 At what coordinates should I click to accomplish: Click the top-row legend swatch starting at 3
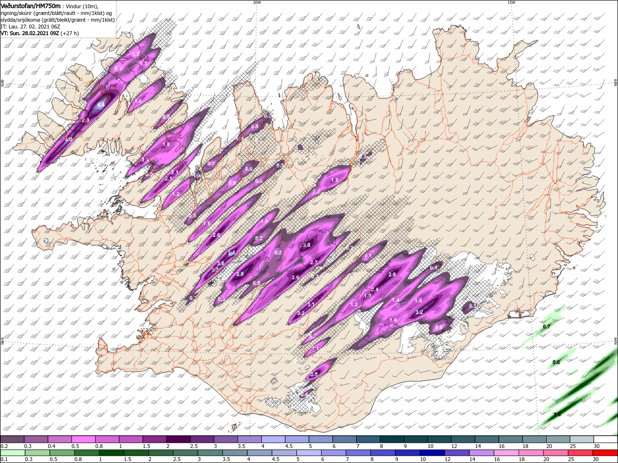225,439
